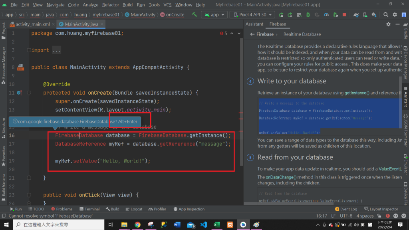
Task: Click the ValueEventListener link
Action: pos(390,169)
